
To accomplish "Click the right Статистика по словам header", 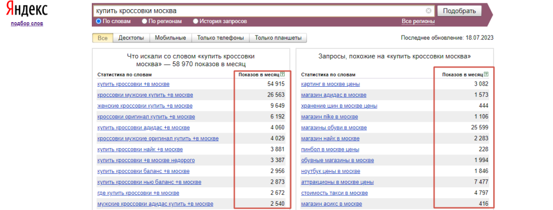I will click(x=328, y=74).
